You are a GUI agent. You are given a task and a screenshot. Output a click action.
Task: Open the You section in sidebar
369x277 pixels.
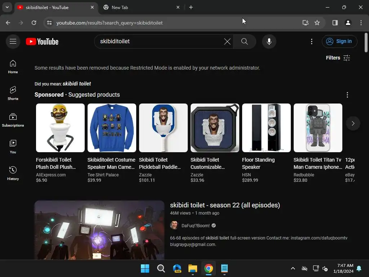pyautogui.click(x=13, y=146)
